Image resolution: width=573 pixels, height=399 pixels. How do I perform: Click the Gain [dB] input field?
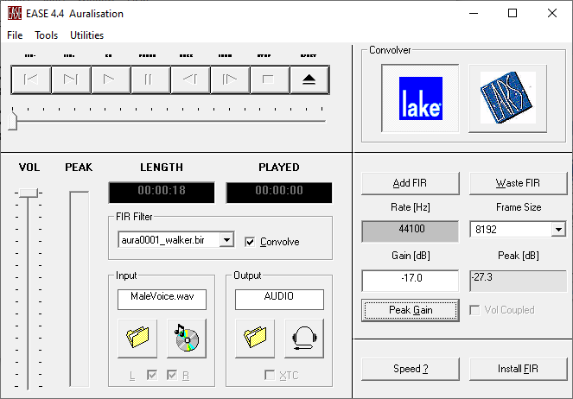(410, 281)
